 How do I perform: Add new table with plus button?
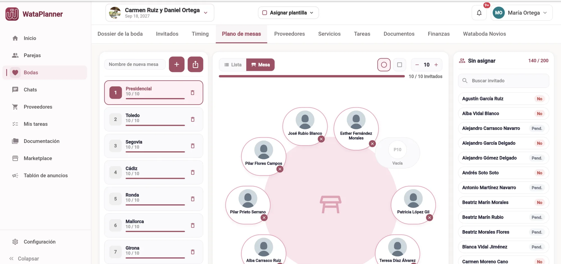177,64
